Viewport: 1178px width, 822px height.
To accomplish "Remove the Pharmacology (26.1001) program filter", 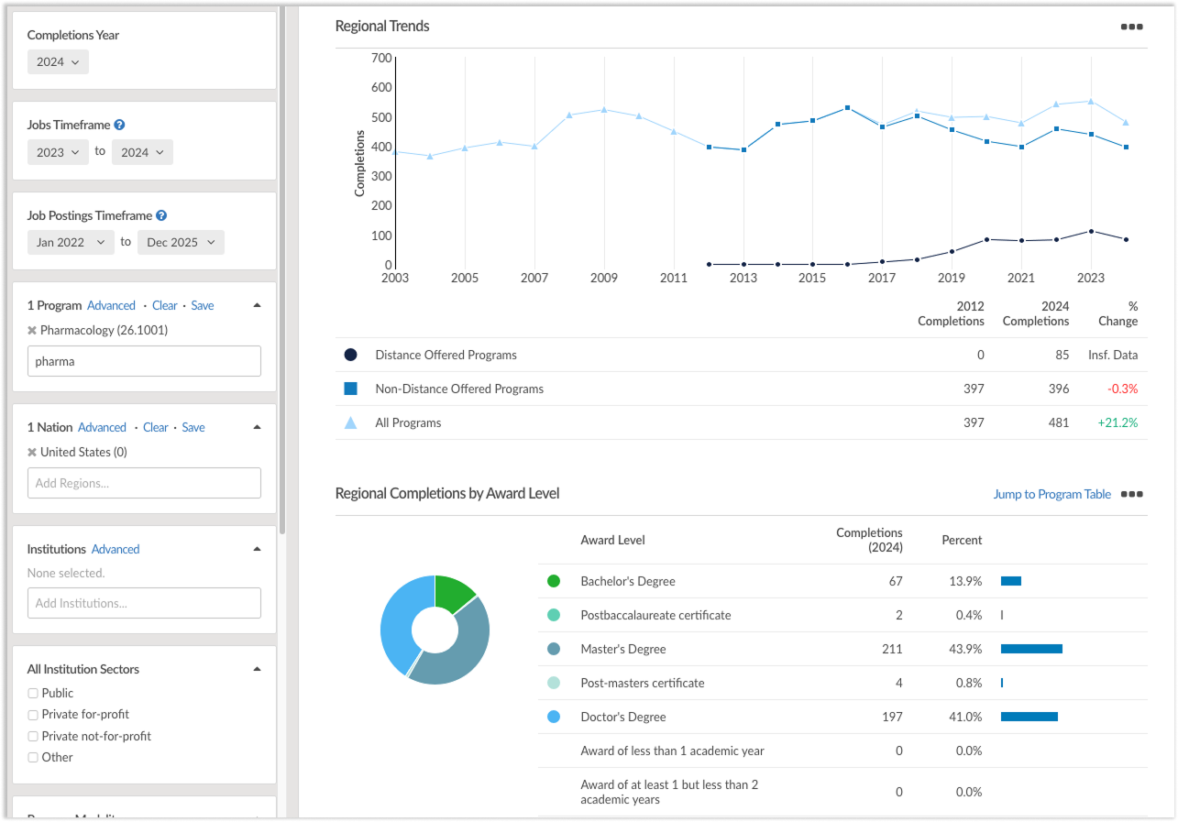I will [32, 330].
